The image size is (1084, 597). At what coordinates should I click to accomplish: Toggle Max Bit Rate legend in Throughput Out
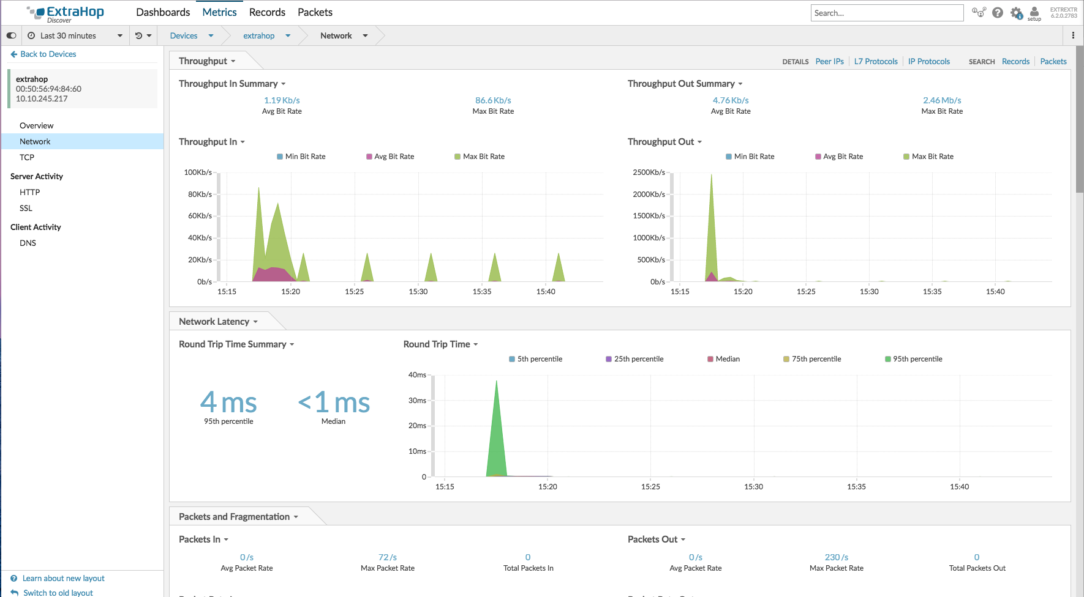(928, 157)
